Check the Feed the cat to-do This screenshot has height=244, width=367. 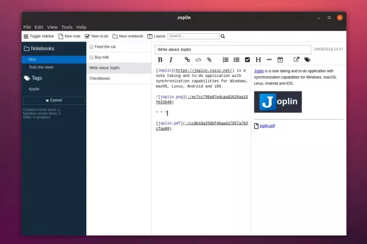91,46
